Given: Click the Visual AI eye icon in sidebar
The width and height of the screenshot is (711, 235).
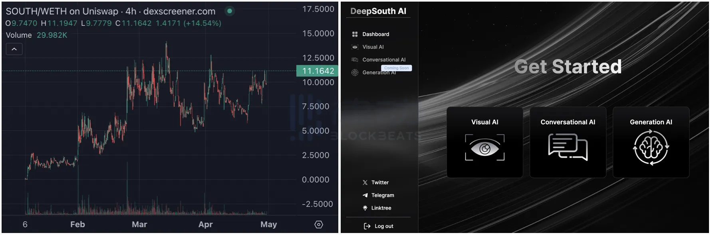Looking at the screenshot, I should pos(355,47).
